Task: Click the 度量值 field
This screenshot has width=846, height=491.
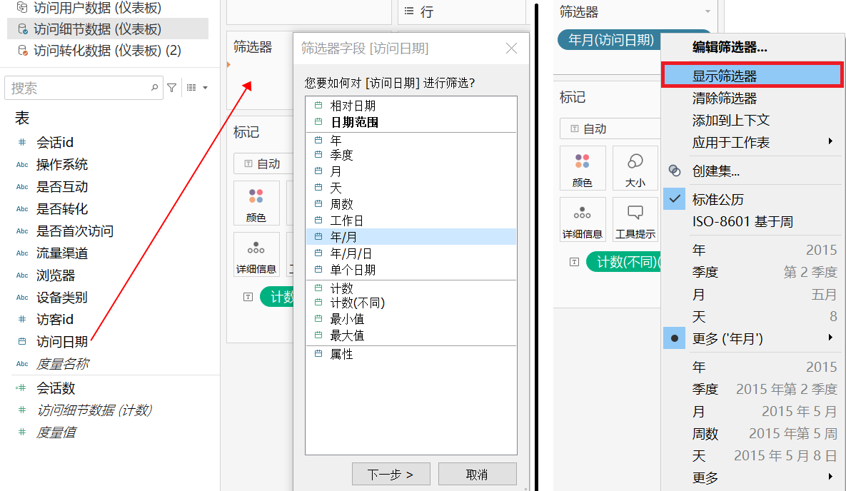Action: [x=56, y=432]
